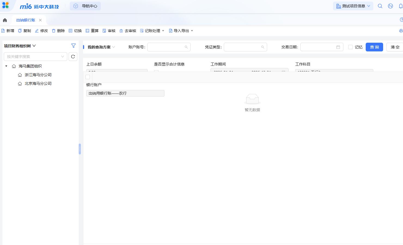403x245 pixels.
Task: Enable the 记忆 checkbox
Action: coord(350,47)
